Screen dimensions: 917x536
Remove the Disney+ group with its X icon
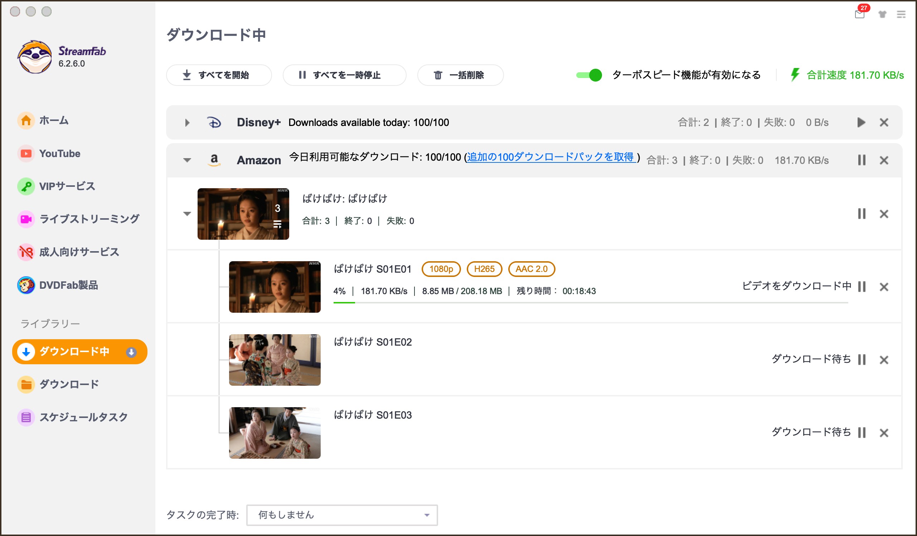pos(884,122)
